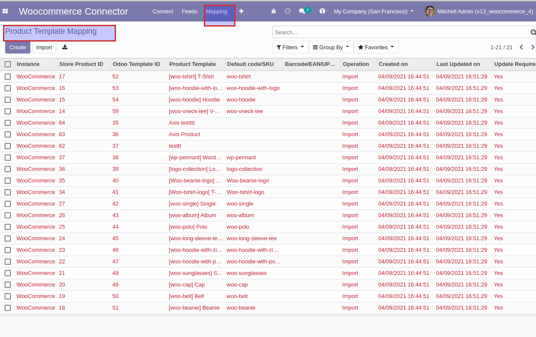Image resolution: width=536 pixels, height=337 pixels.
Task: Open the Feeds menu
Action: (189, 12)
